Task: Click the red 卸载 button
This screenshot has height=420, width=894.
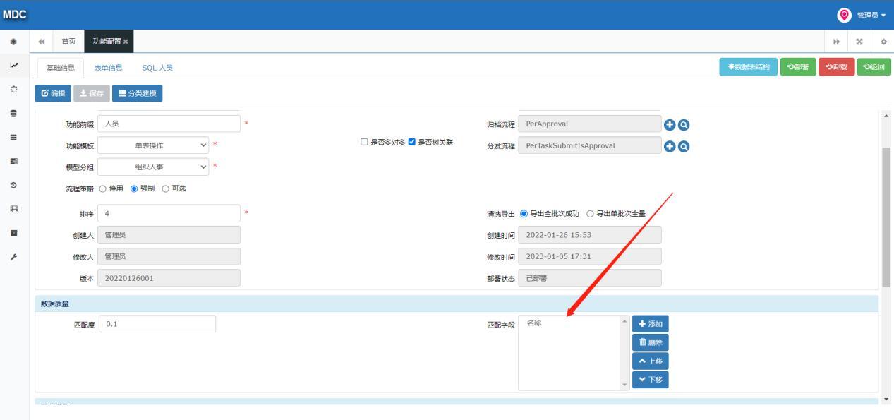Action: (x=836, y=67)
